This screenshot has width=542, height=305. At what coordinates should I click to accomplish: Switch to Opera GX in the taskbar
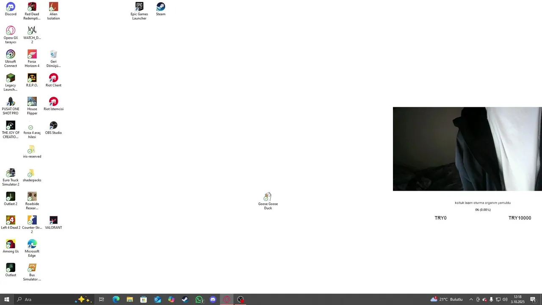tap(227, 299)
